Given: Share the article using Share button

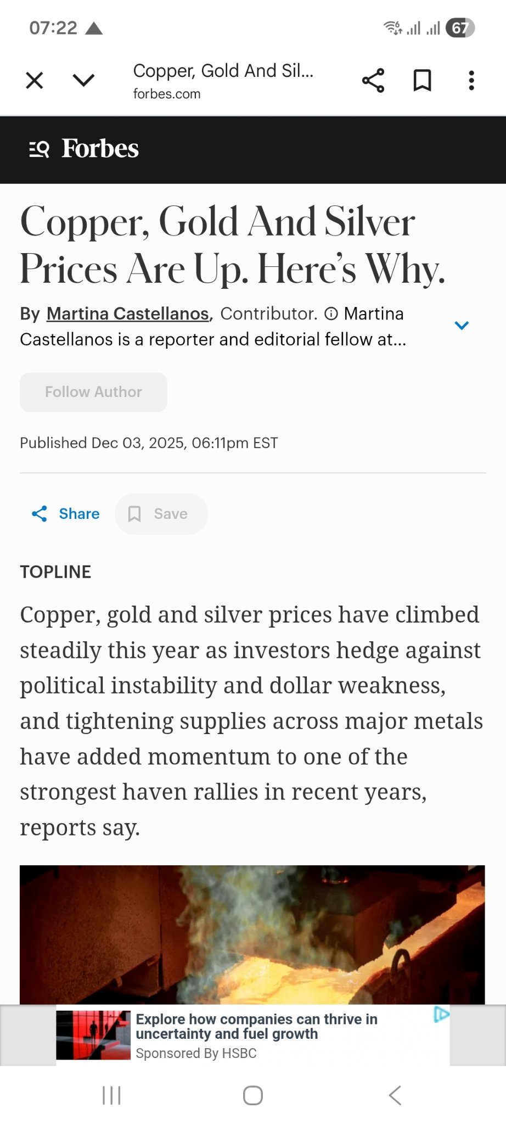Looking at the screenshot, I should pos(66,514).
